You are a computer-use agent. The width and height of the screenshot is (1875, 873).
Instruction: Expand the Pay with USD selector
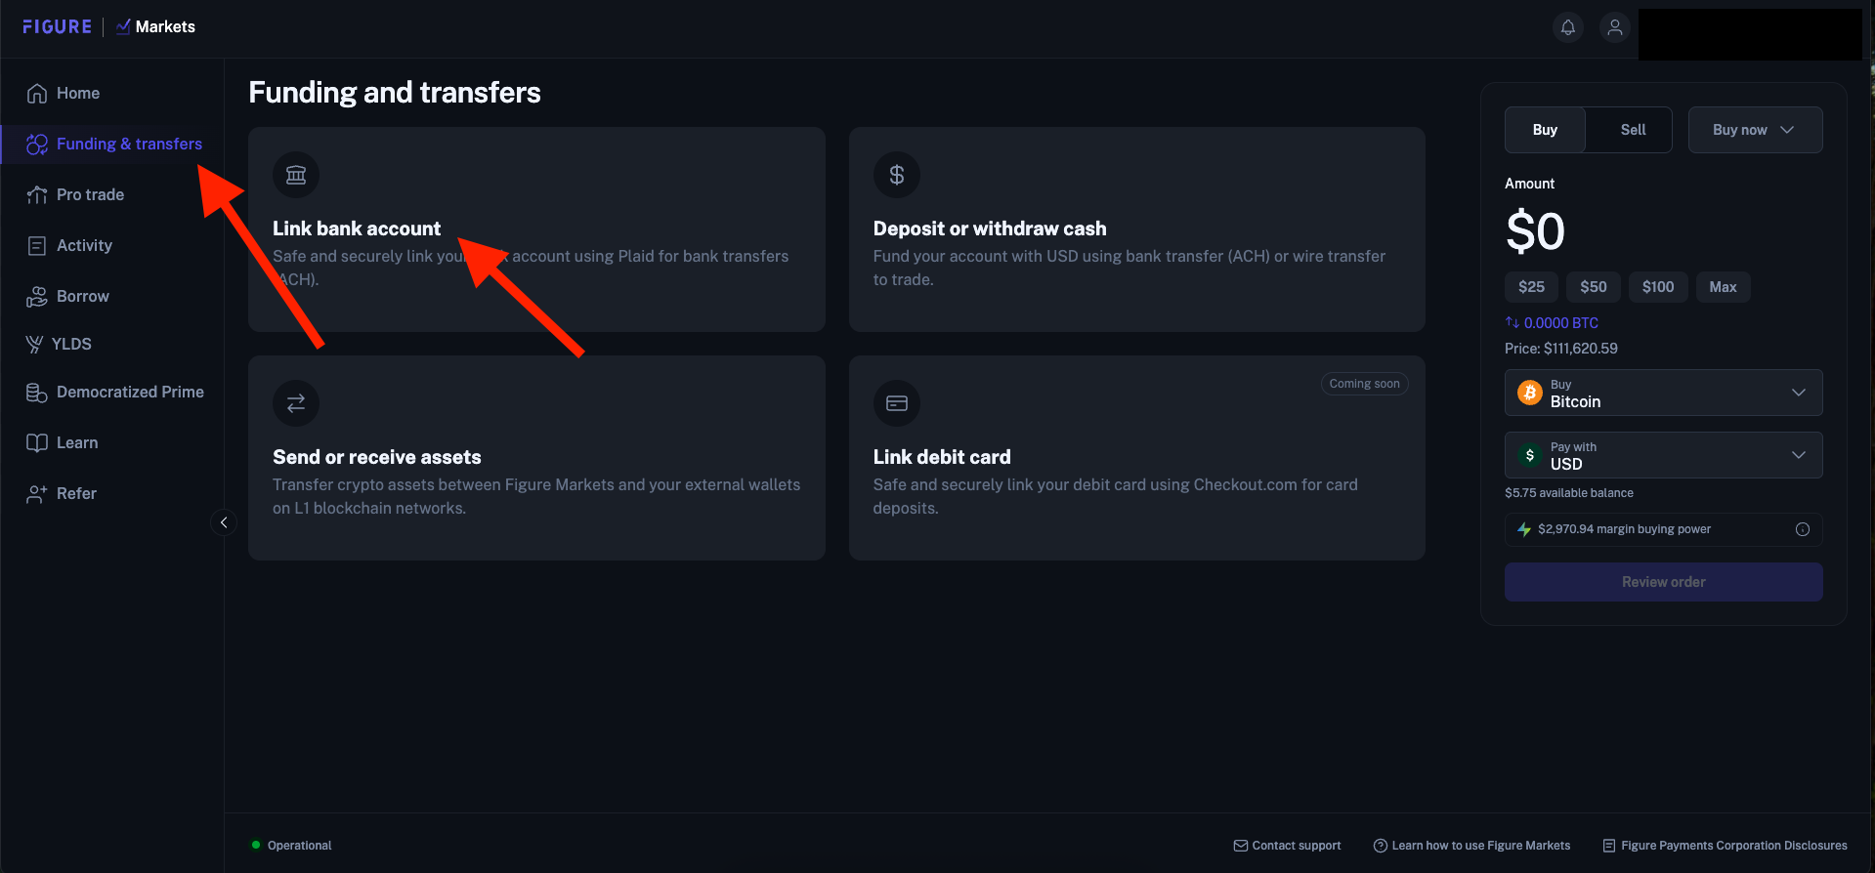tap(1664, 455)
